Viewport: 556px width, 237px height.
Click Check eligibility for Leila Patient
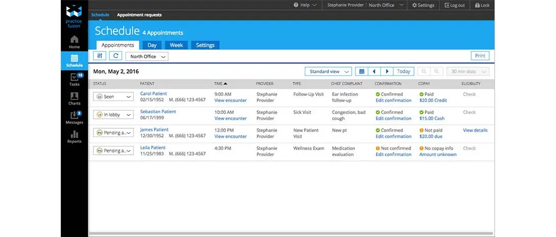click(469, 148)
